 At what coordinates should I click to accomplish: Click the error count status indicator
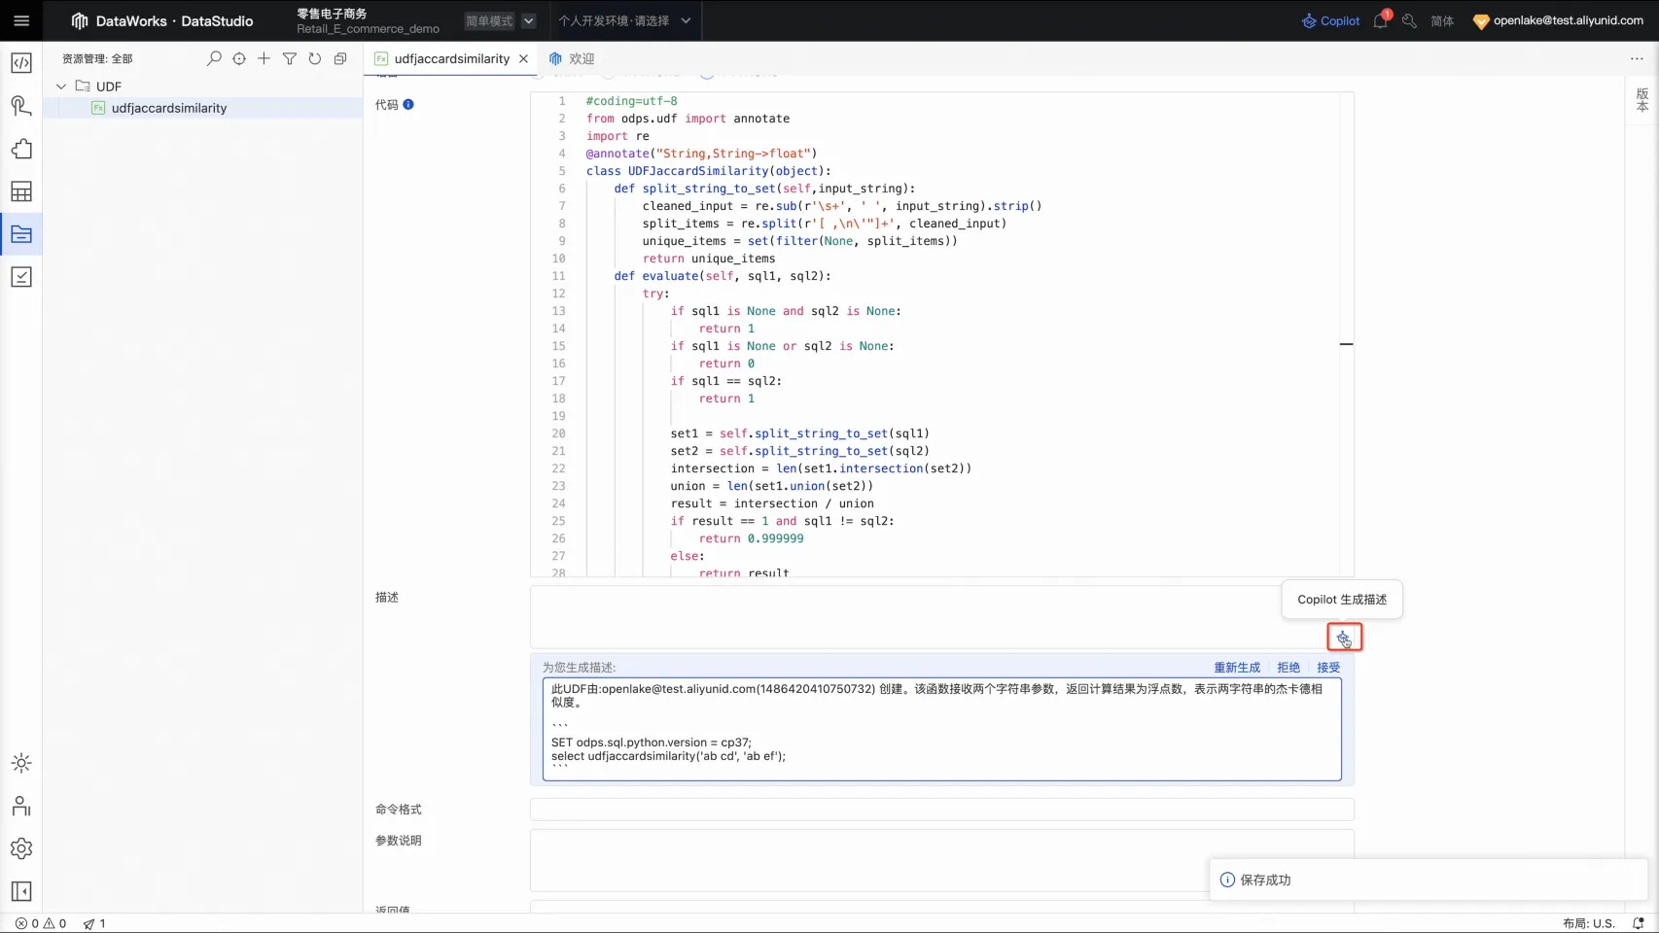(26, 923)
